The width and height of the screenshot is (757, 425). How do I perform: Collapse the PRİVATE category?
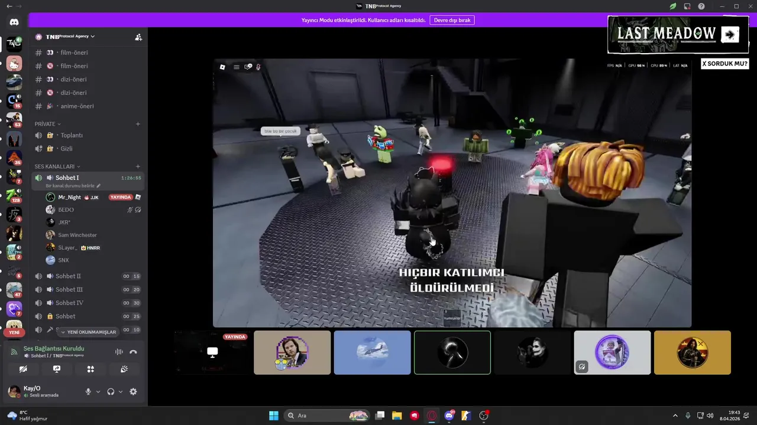click(x=47, y=124)
